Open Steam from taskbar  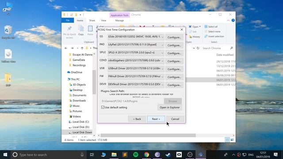(168, 155)
